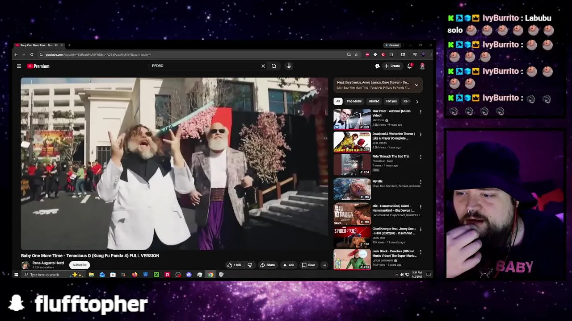This screenshot has height=321, width=572.
Task: Open a new browser tab
Action: click(x=69, y=45)
